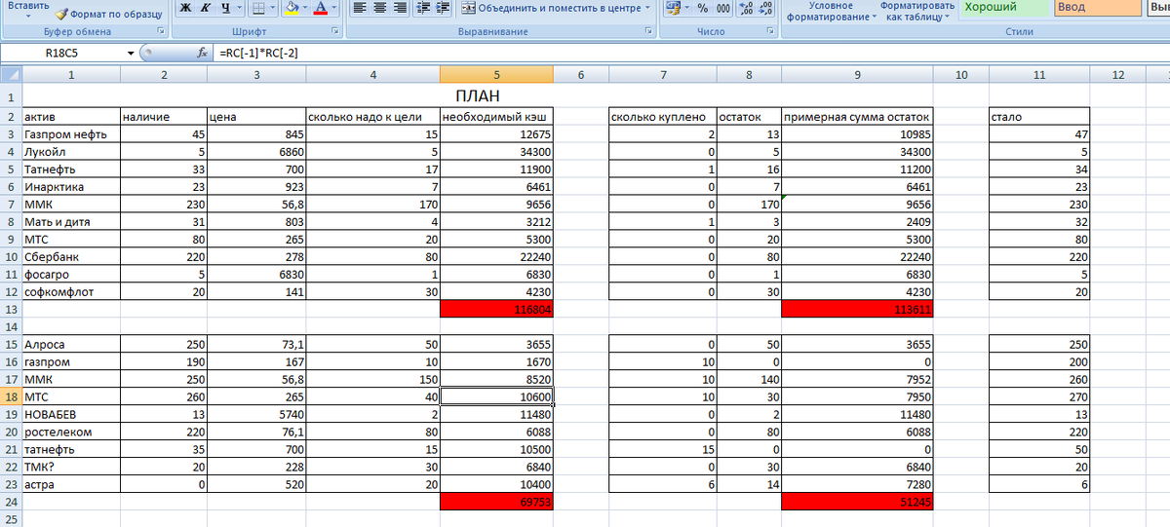Viewport: 1170px width, 527px height.
Task: Toggle underline (Ч) formatting
Action: tap(225, 8)
